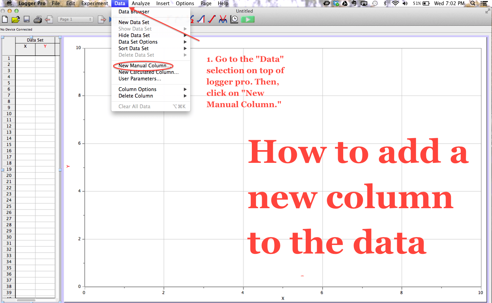Open the Options menu in the menu bar
This screenshot has width=492, height=303.
[x=185, y=3]
